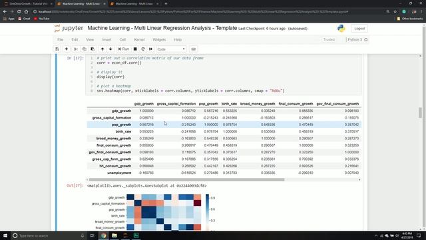This screenshot has width=426, height=240.
Task: Click the taskbar search box
Action: (49, 235)
